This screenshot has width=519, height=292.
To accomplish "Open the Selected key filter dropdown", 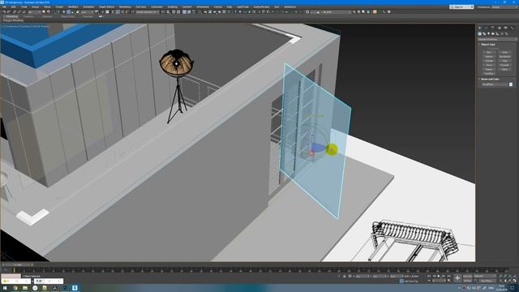I will pos(485,276).
